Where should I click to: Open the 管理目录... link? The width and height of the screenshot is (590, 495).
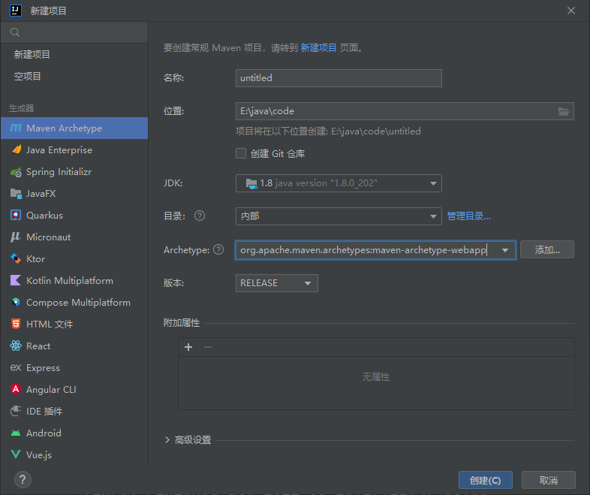468,216
